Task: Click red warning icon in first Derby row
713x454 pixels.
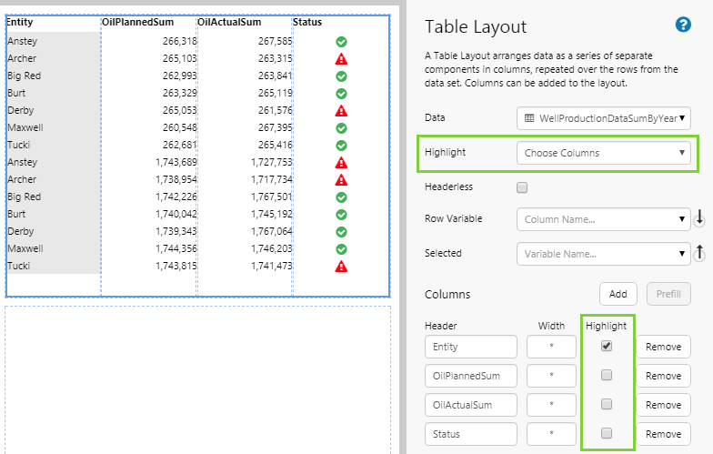Action: pyautogui.click(x=341, y=111)
